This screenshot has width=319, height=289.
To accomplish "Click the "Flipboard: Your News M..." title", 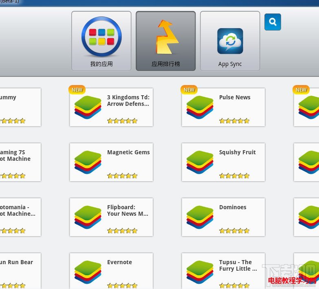I will click(128, 210).
